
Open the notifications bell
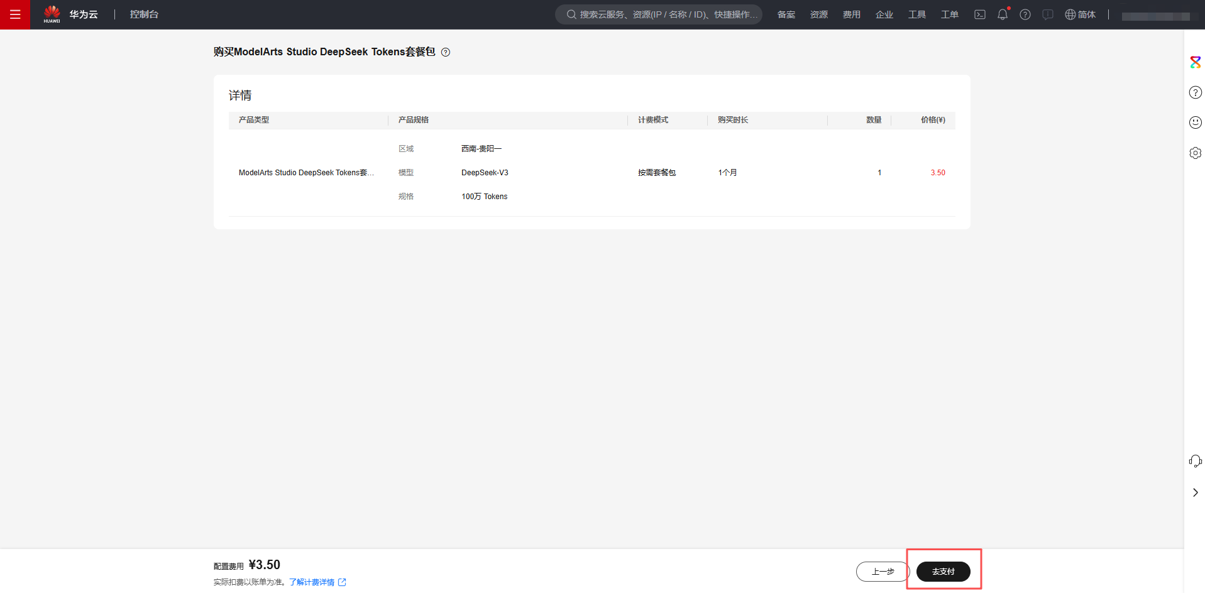click(1002, 14)
